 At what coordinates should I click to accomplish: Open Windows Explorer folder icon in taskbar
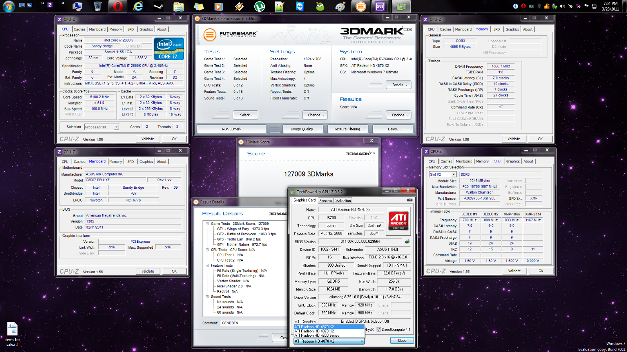coord(179,6)
